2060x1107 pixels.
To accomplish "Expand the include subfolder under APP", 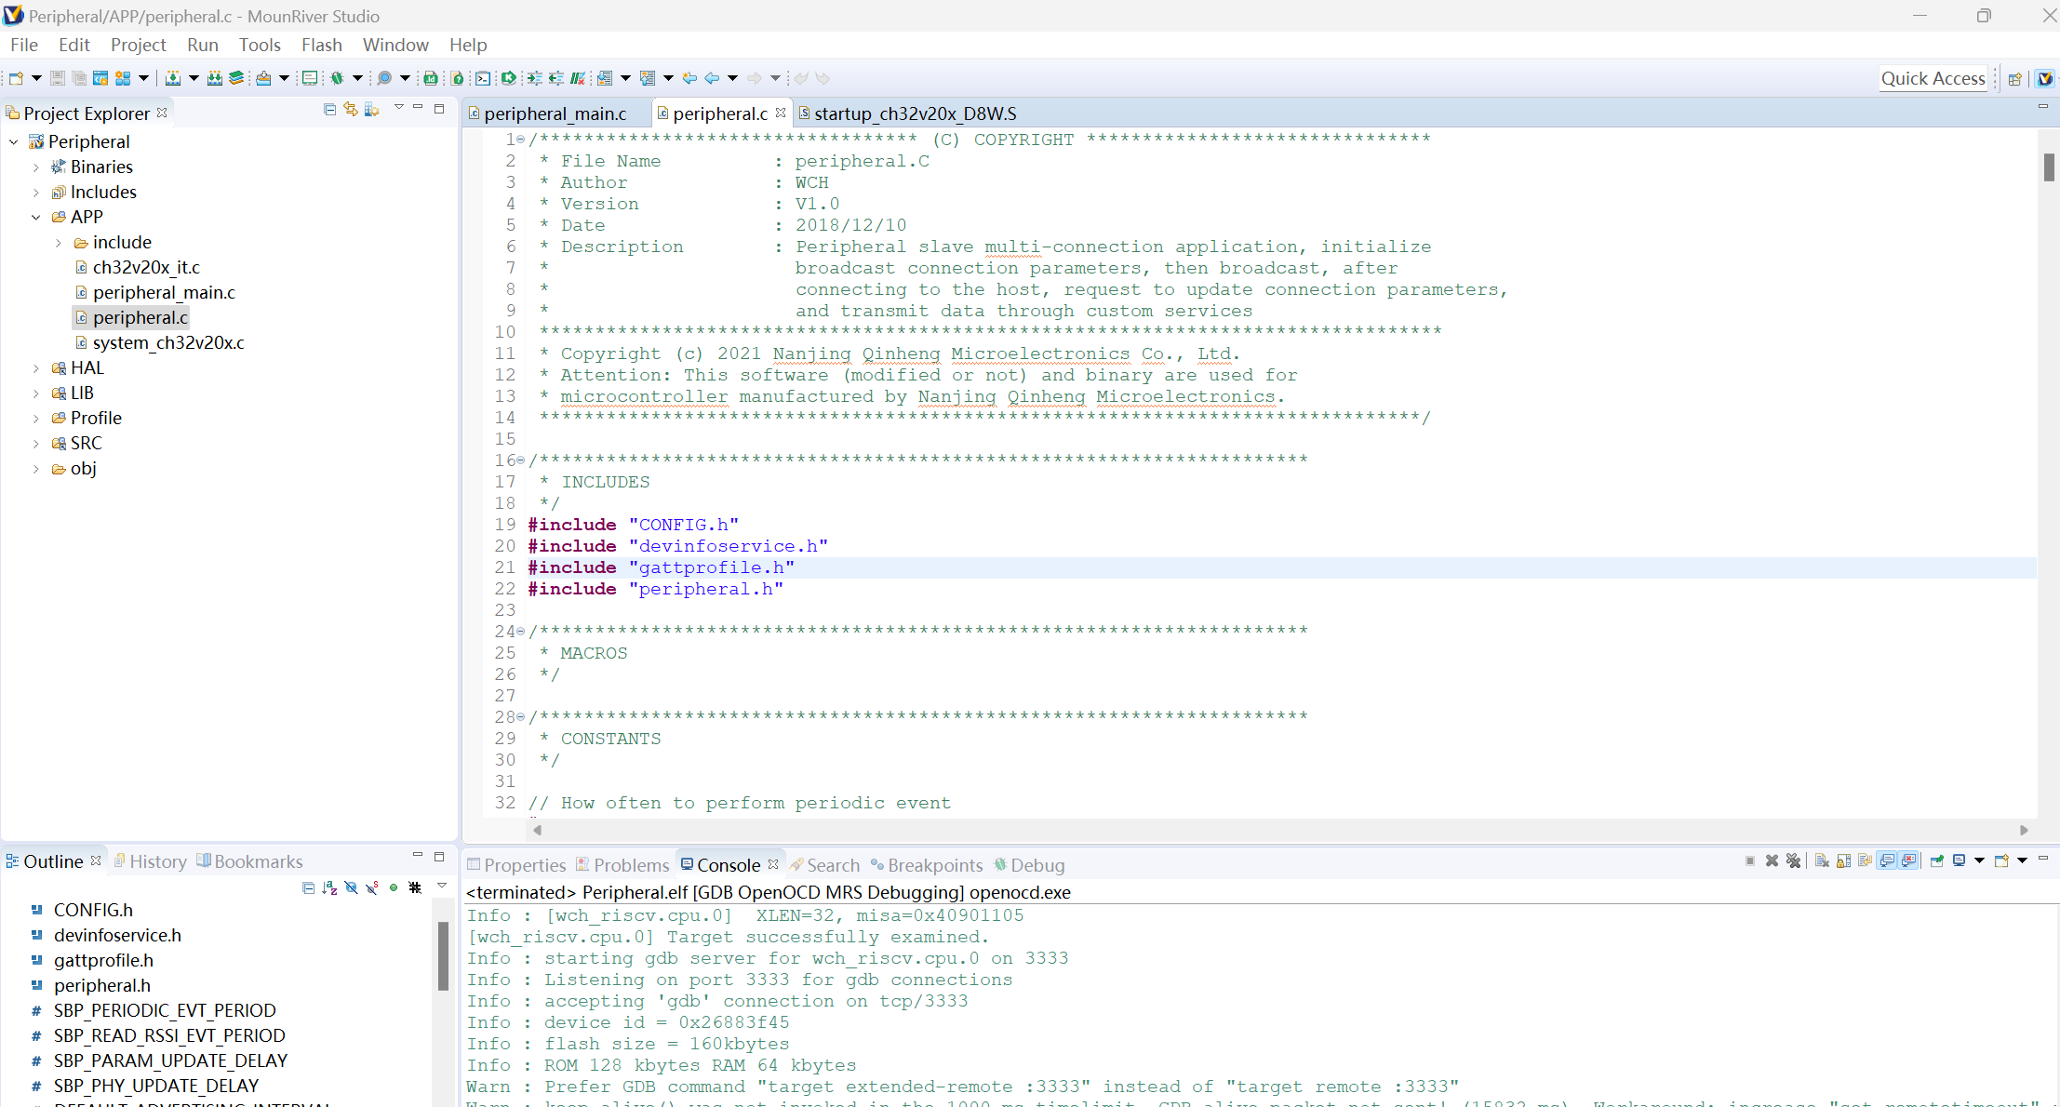I will pos(58,242).
